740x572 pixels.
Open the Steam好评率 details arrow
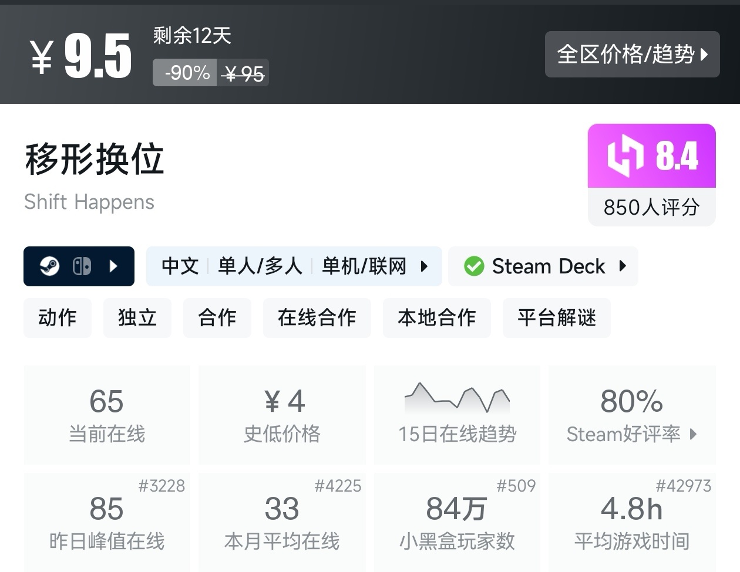click(694, 434)
